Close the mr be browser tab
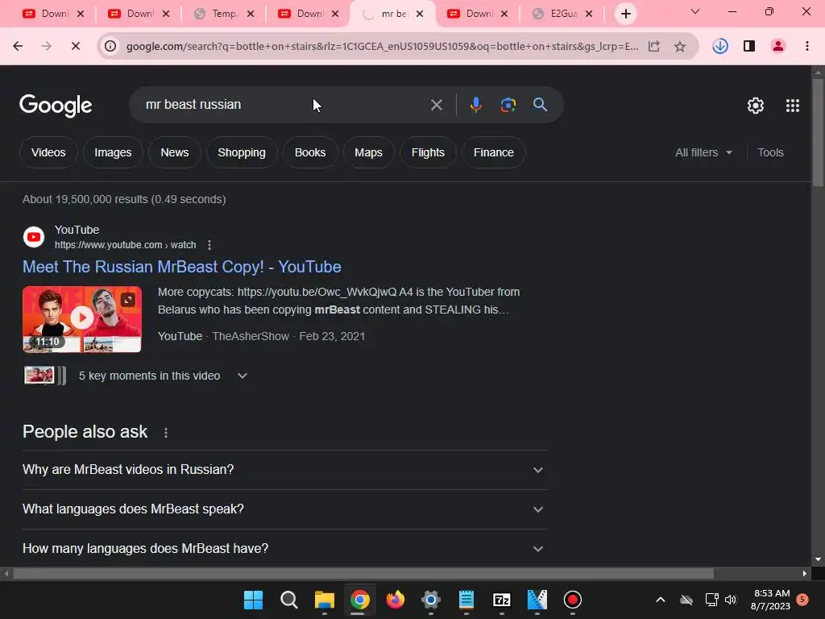 tap(419, 14)
